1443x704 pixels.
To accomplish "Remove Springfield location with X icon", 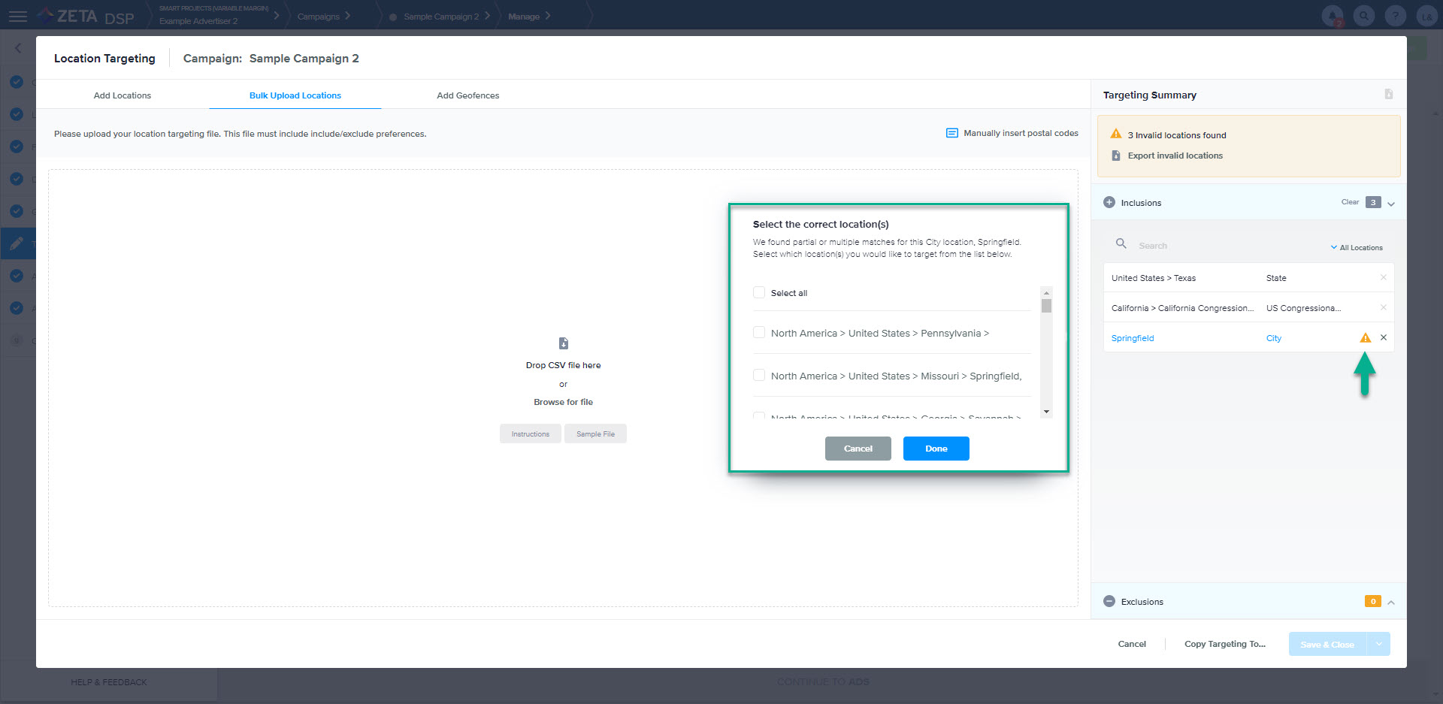I will click(x=1383, y=337).
